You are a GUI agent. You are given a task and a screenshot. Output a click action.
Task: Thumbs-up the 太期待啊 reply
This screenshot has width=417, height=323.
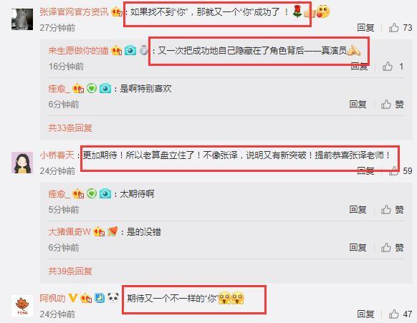(386, 210)
